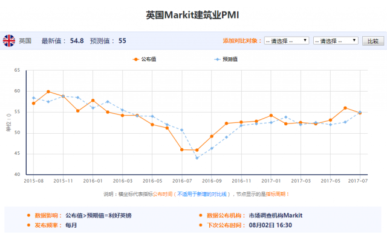Click the orange 公布时间 text in the note

coord(163,194)
